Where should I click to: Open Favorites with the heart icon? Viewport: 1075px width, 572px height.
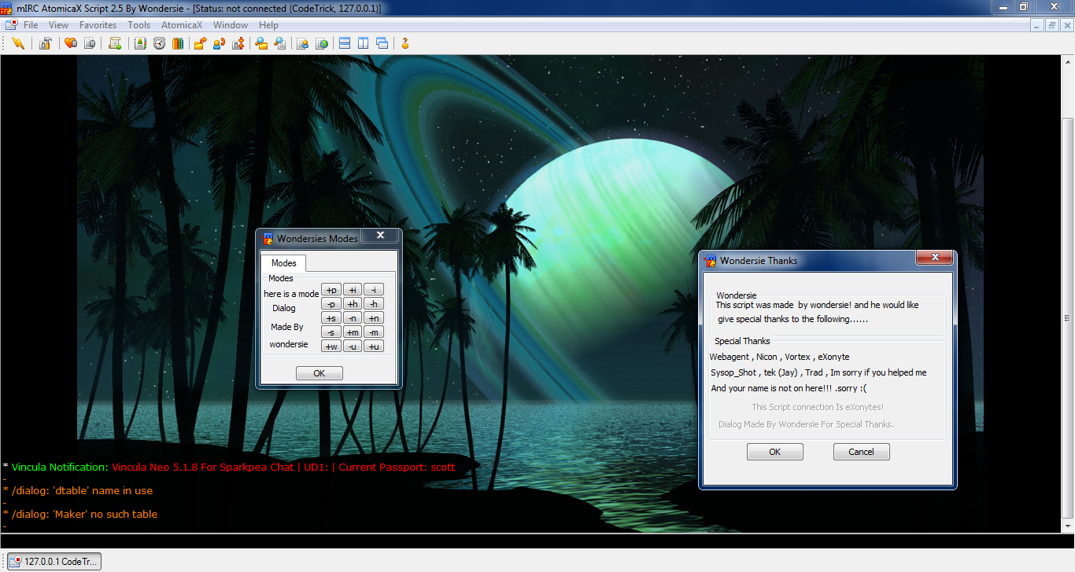tap(71, 43)
